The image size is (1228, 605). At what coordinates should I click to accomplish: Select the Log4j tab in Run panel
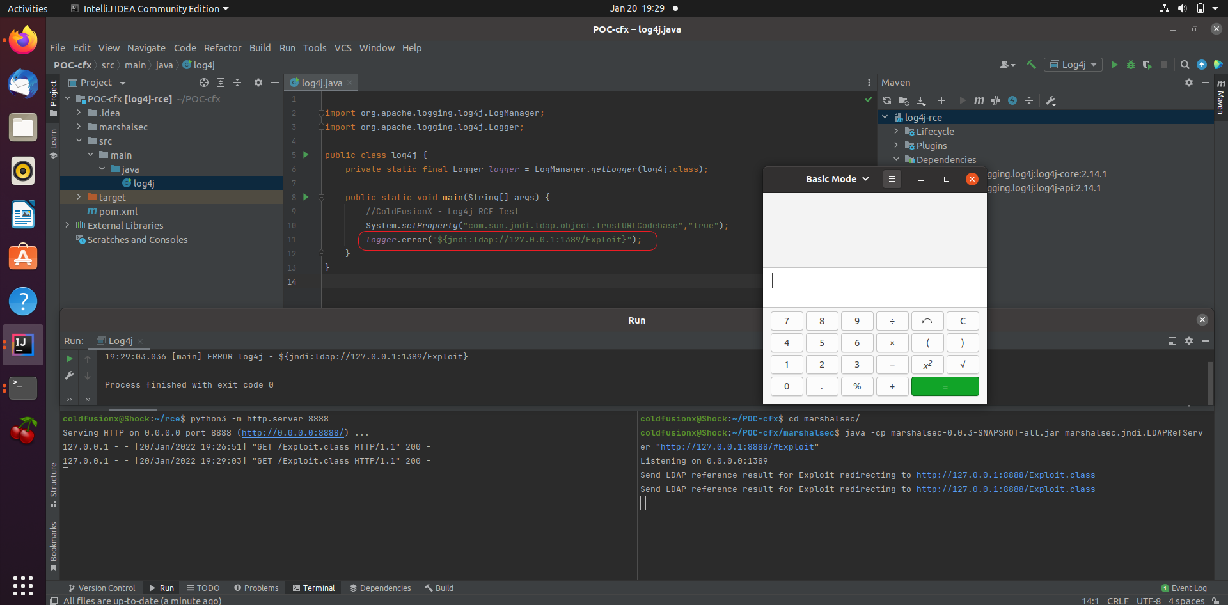pos(120,341)
